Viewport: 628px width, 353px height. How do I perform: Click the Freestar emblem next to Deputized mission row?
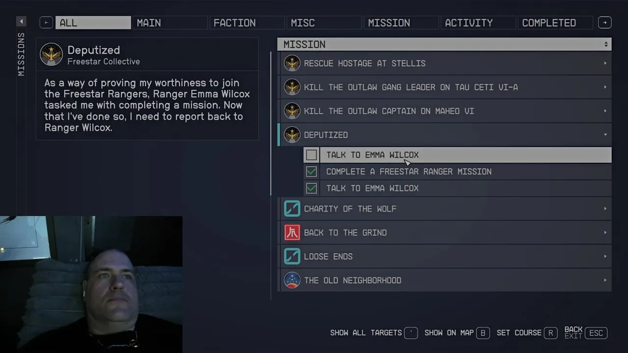[x=292, y=135]
